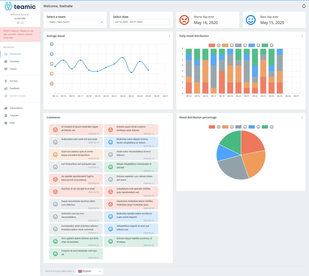Open the English language selector

click(89, 271)
